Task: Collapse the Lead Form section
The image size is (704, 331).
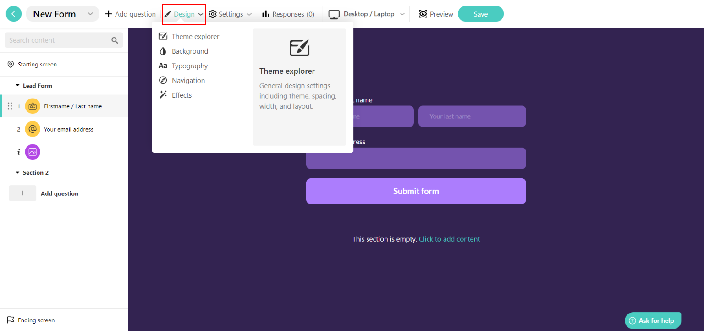Action: click(16, 85)
